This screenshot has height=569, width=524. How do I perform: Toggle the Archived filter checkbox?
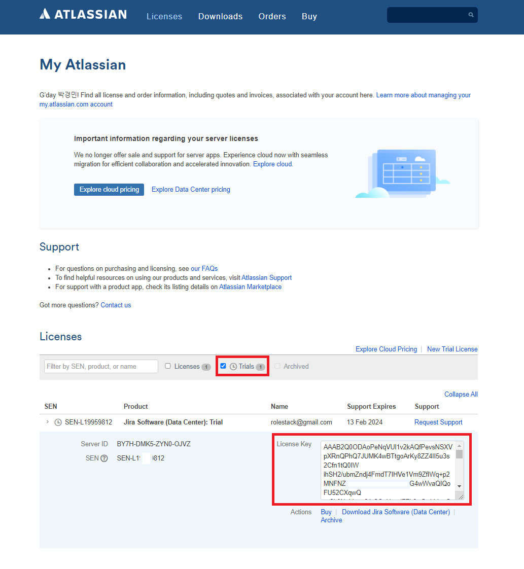pyautogui.click(x=277, y=366)
